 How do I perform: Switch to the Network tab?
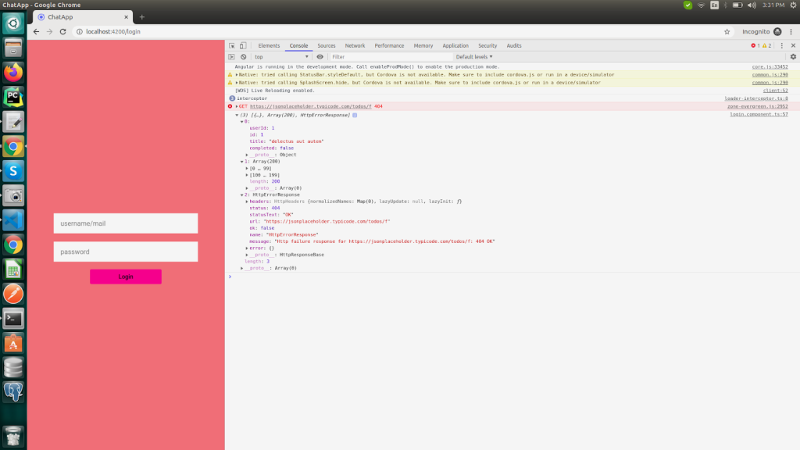coord(355,46)
